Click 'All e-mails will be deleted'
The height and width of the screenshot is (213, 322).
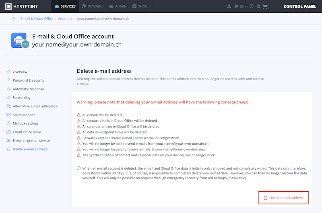click(102, 115)
